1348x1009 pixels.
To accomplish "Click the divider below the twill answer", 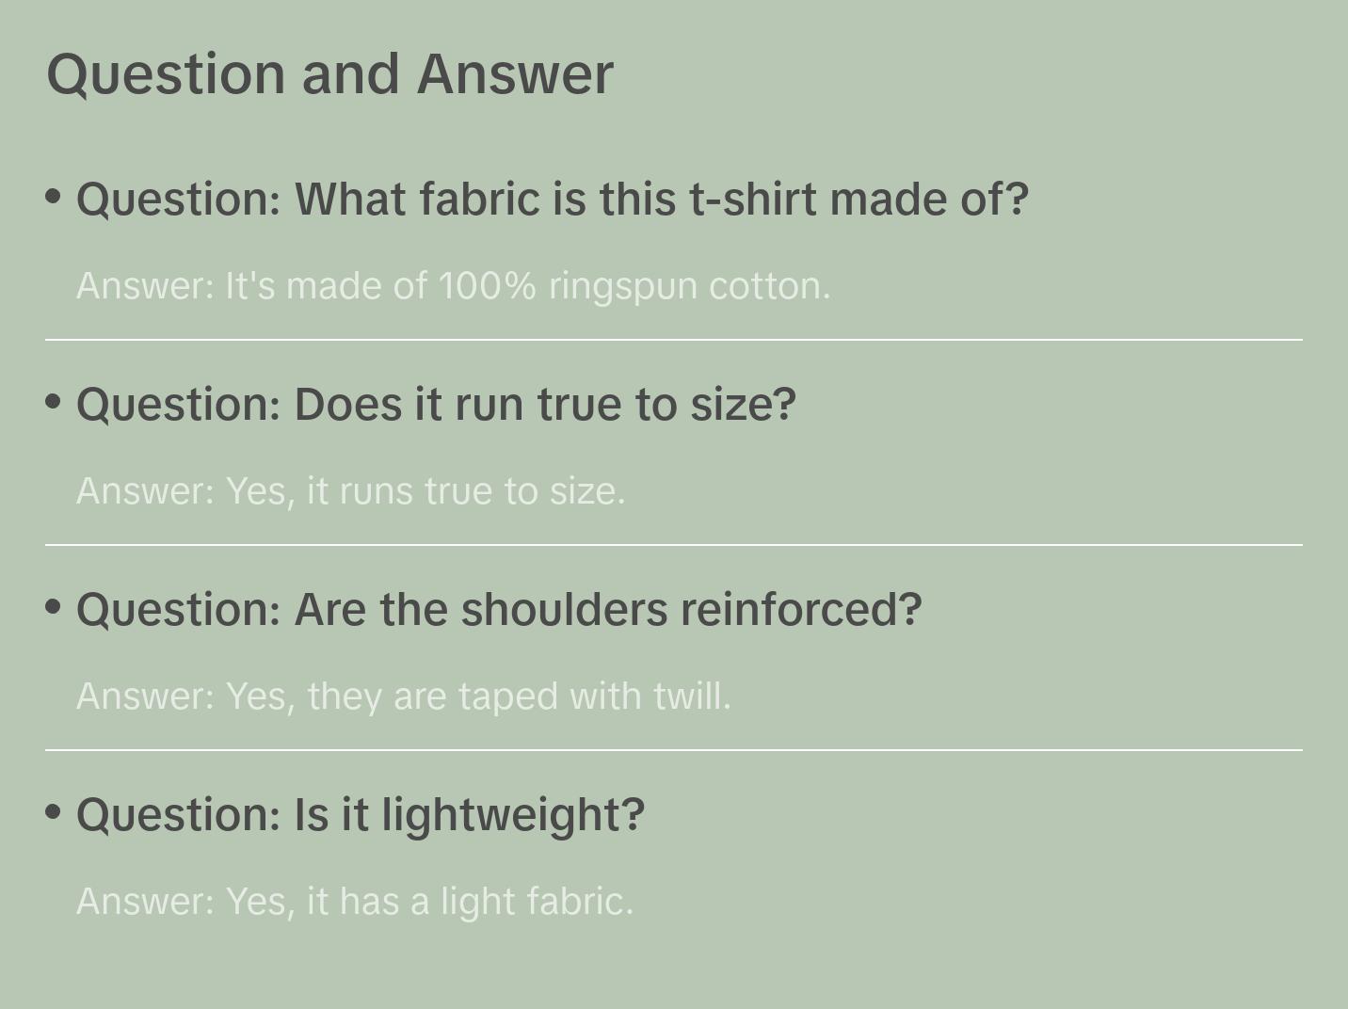I will click(674, 750).
